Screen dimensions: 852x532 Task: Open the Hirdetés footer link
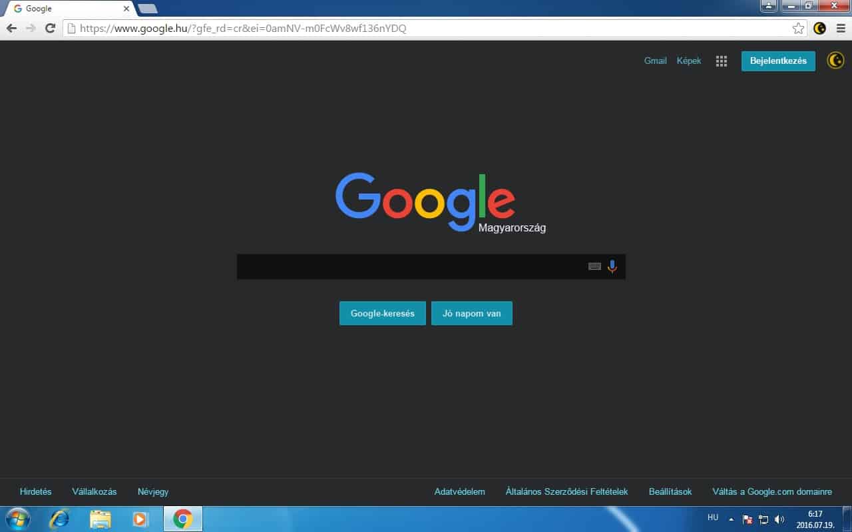(36, 492)
